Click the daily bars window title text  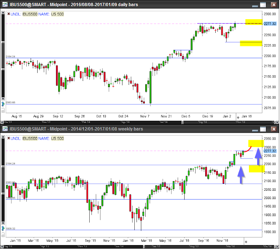[x=74, y=4]
